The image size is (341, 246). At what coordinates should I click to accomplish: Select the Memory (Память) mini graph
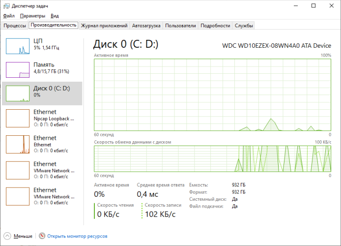(x=18, y=69)
